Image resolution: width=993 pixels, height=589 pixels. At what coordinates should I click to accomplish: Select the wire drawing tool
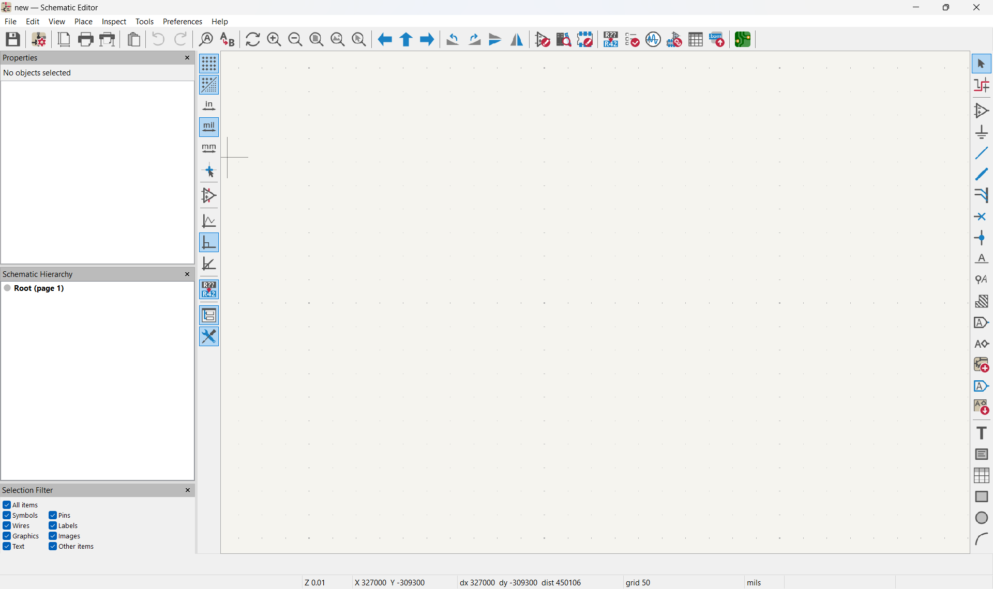click(981, 153)
